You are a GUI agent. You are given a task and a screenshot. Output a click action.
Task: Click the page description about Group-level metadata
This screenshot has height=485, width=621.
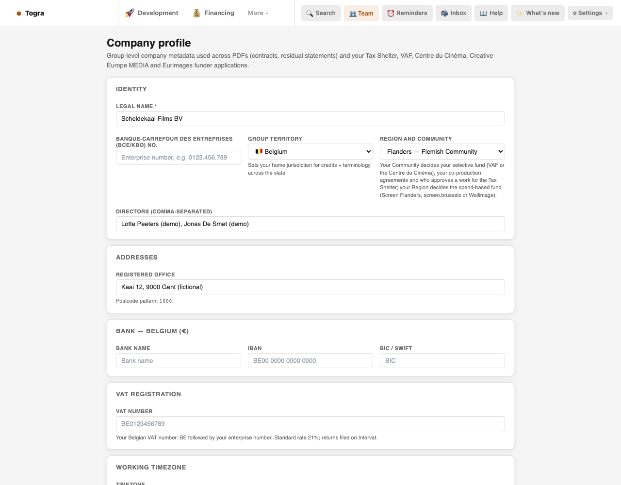point(300,61)
